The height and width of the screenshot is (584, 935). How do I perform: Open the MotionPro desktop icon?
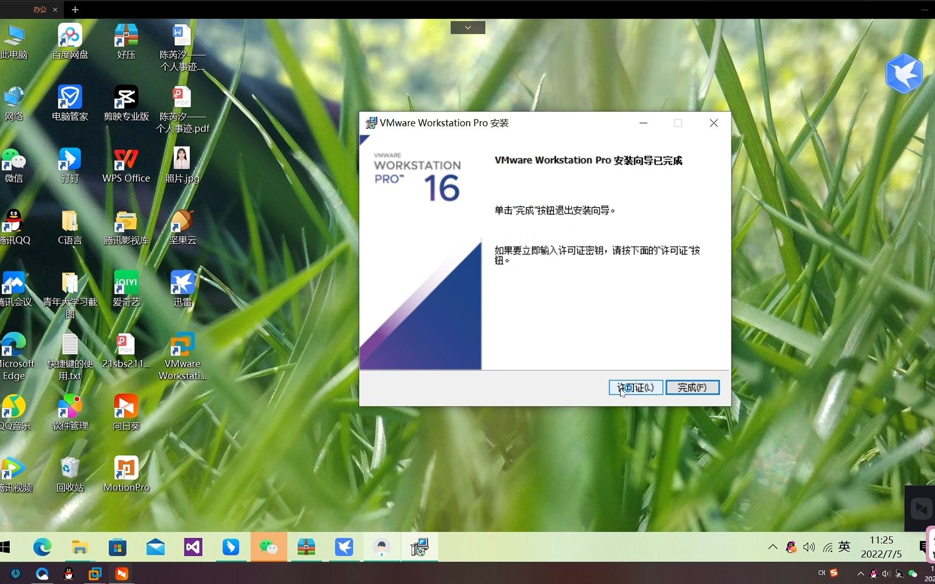(126, 474)
